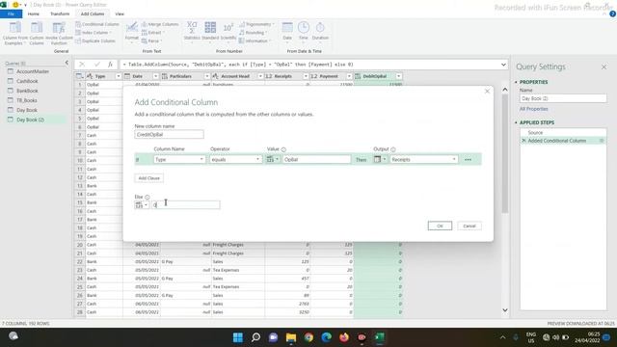Click OK in Add Conditional Column dialog

coord(440,226)
